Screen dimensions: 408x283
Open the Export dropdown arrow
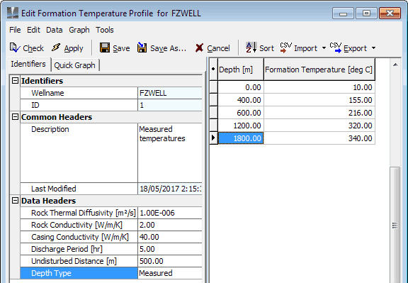pos(373,48)
